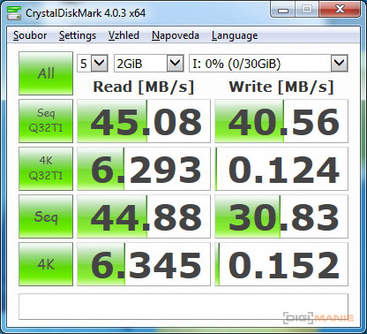Click the Seq Q32T1 write value 40.56
This screenshot has width=367, height=334.
281,121
